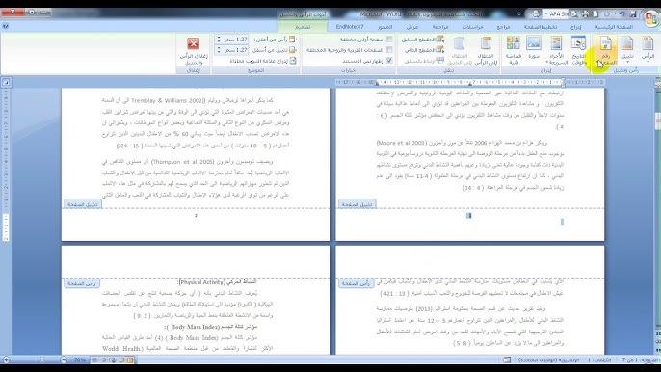Open the EndNote X7 tab
Screen dimensions: 661x372
point(350,27)
